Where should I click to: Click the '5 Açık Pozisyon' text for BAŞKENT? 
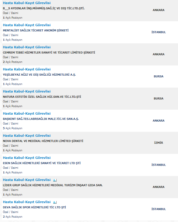click(12, 128)
